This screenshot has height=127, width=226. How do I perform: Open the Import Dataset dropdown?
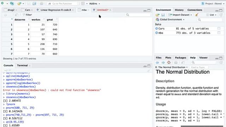pos(180,15)
